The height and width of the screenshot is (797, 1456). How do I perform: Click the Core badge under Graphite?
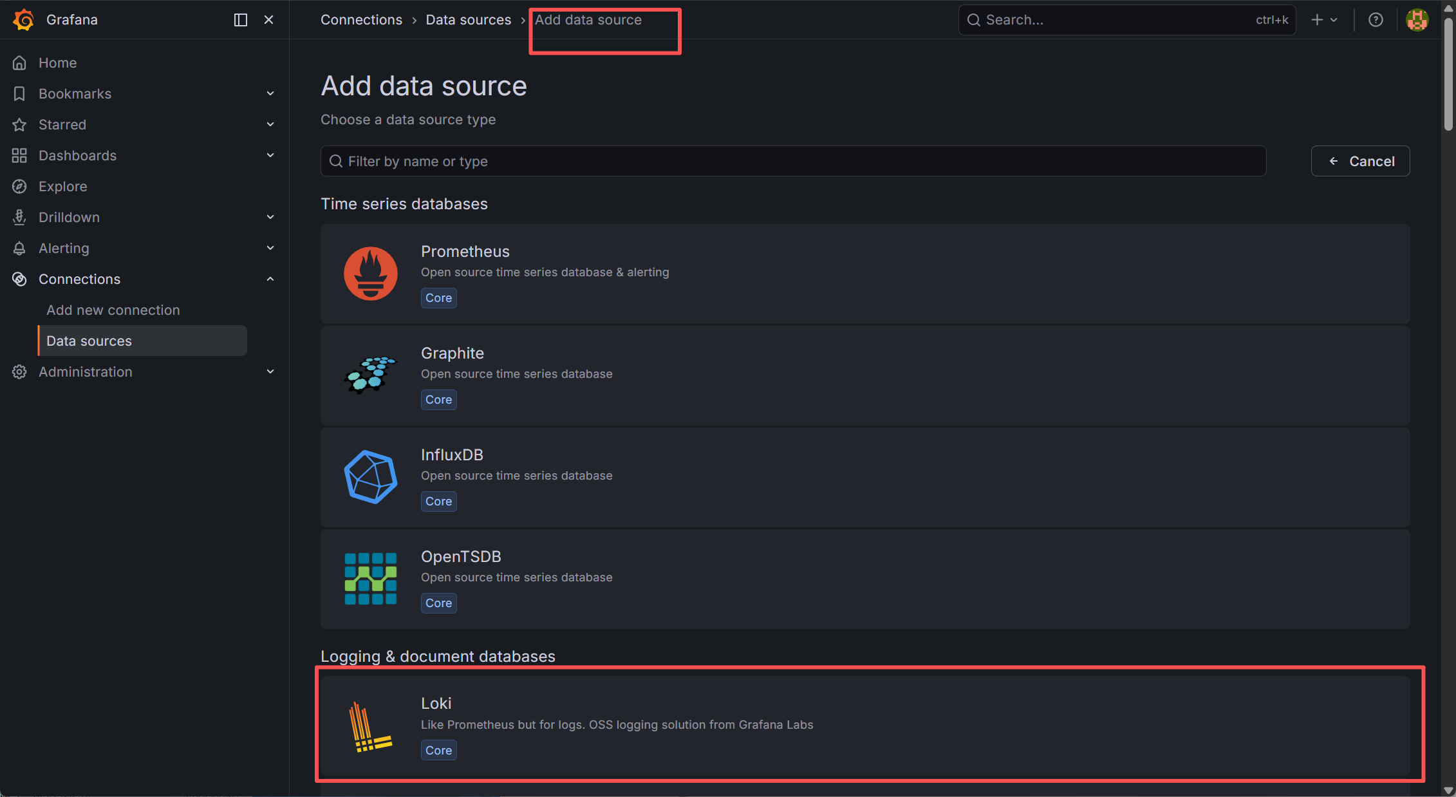point(438,400)
